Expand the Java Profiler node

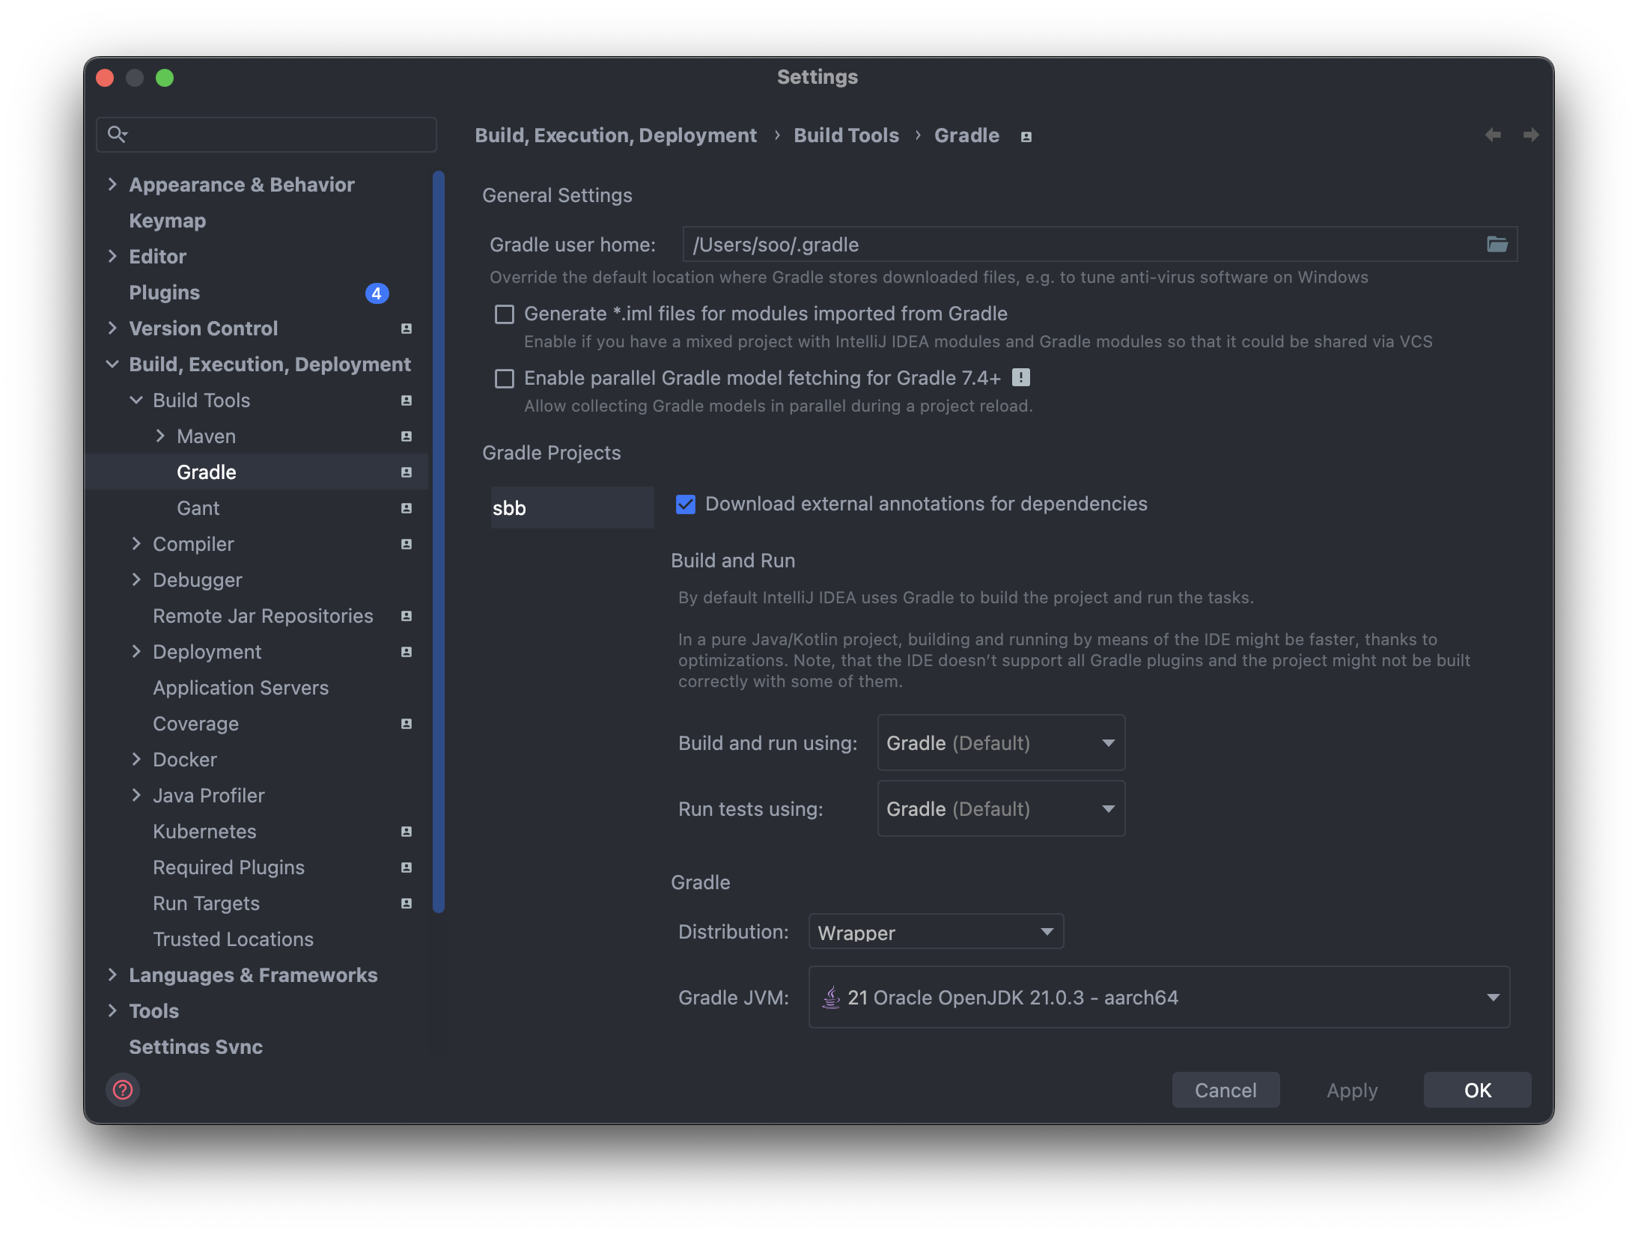click(136, 795)
